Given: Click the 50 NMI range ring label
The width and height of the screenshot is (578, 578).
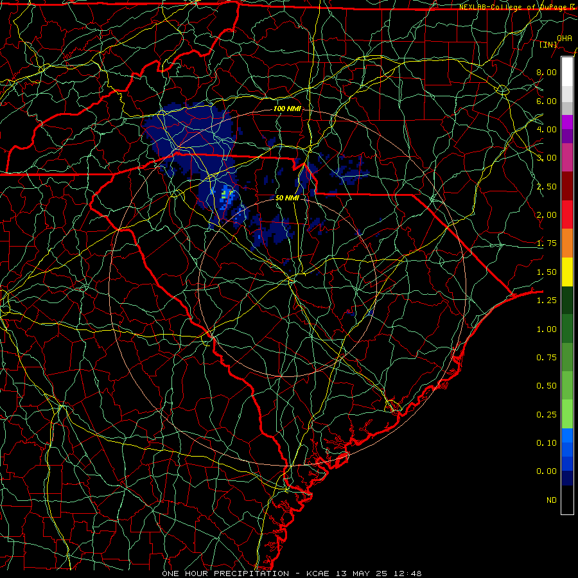Looking at the screenshot, I should (x=287, y=198).
